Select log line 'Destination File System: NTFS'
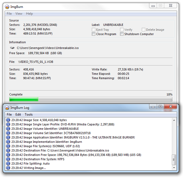Image resolution: width=183 pixels, height=179 pixels. (x=38, y=159)
